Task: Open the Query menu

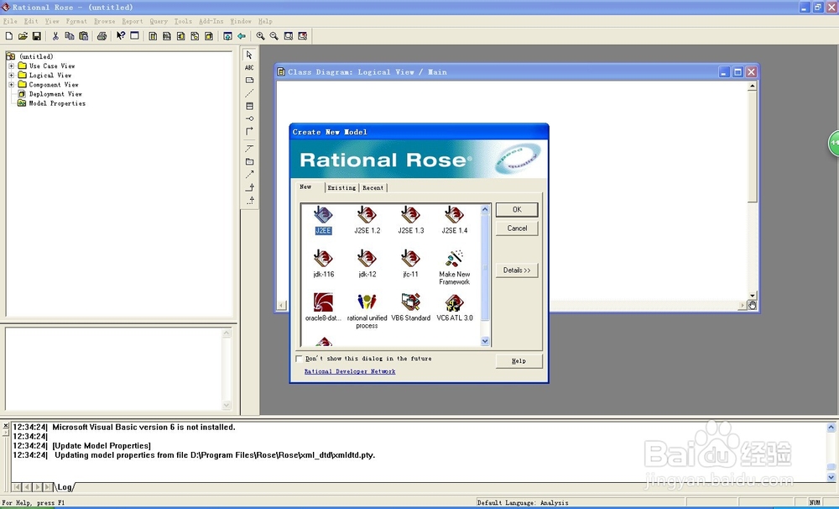Action: click(x=159, y=22)
